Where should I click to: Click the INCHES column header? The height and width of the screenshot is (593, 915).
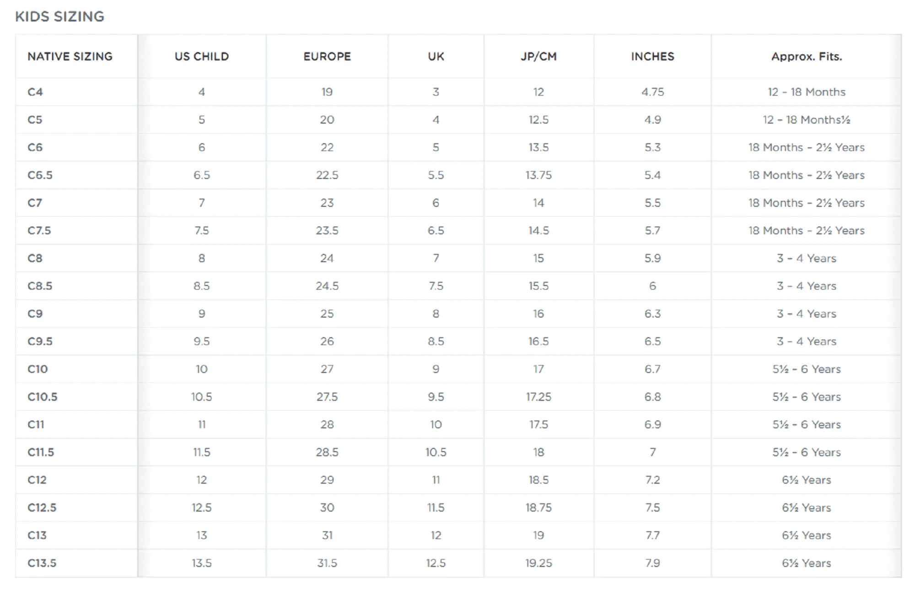(x=652, y=56)
